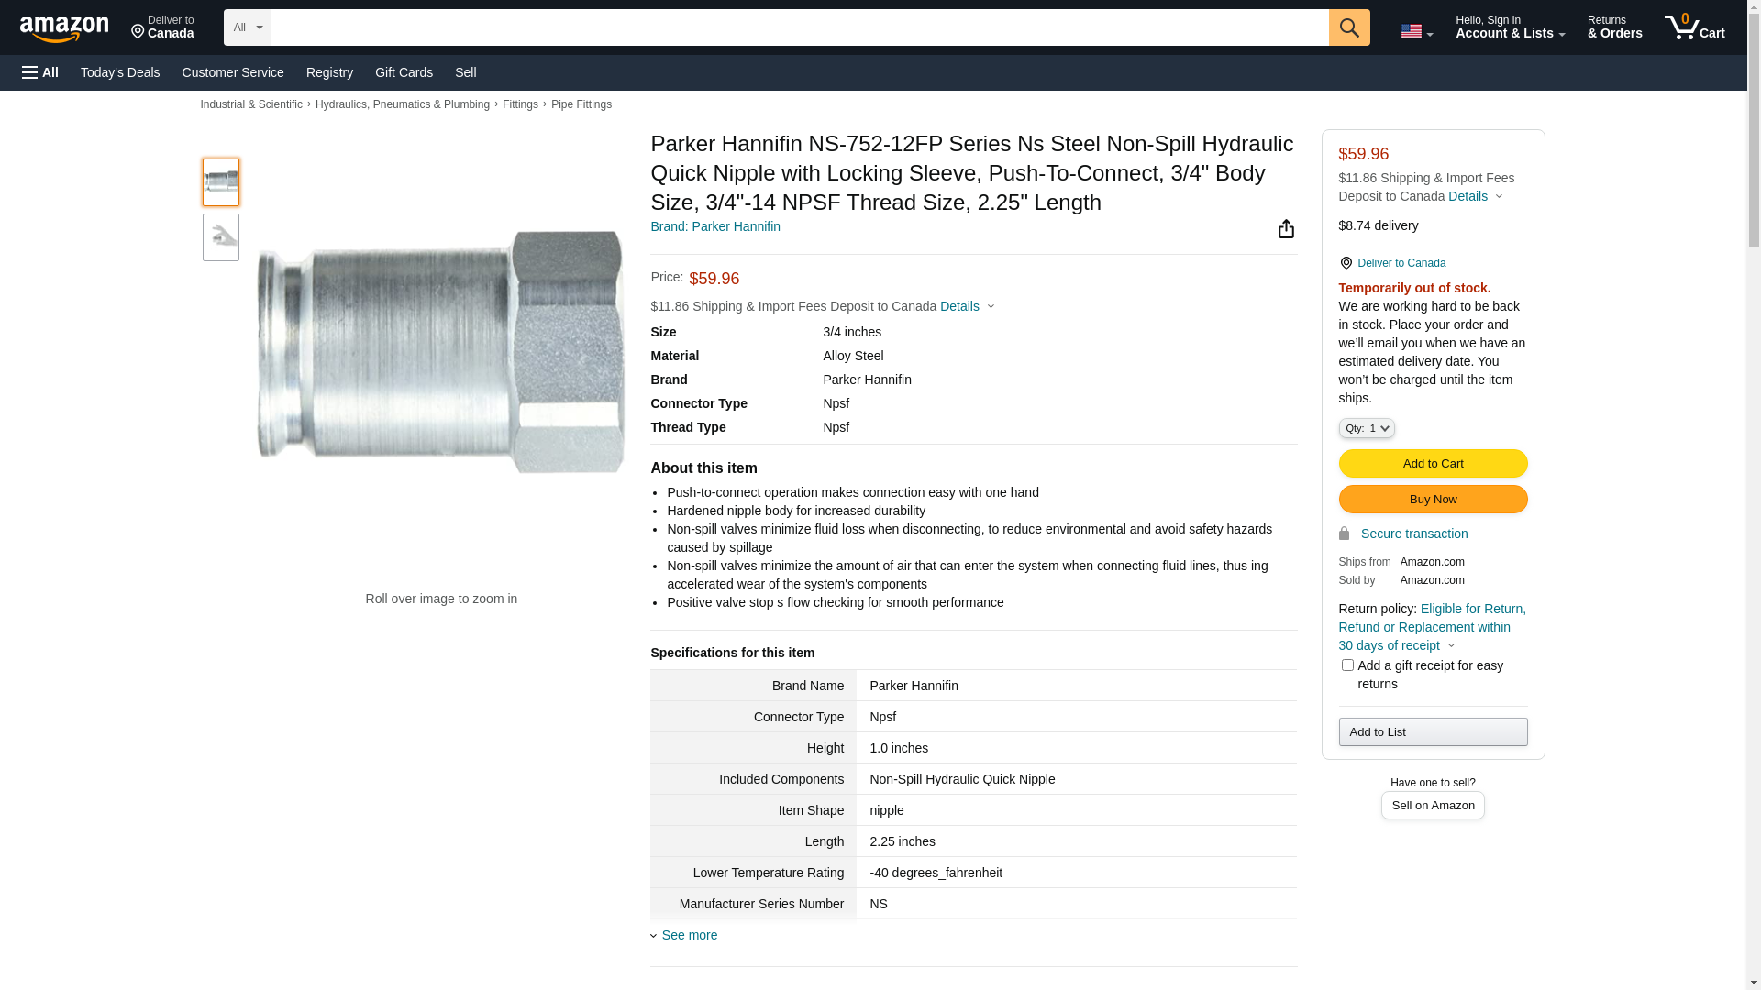The width and height of the screenshot is (1761, 990).
Task: Open the shopping cart
Action: point(1694,27)
